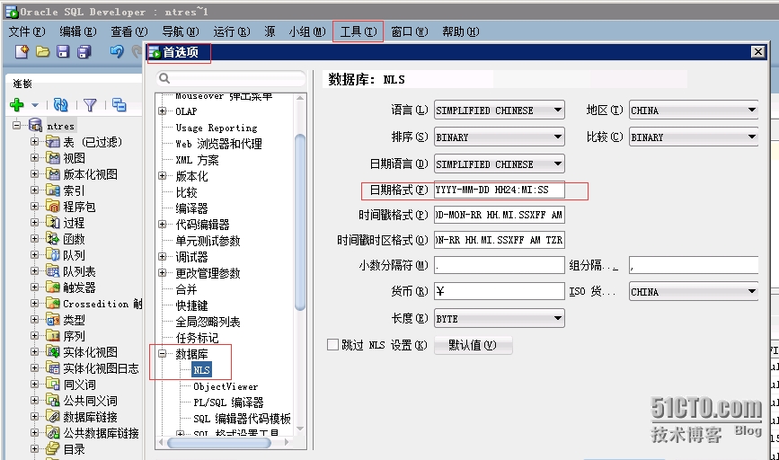The image size is (779, 460).
Task: Click the 时间戳时区格式 input field
Action: click(500, 241)
